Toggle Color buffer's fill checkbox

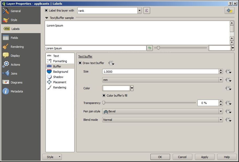click(104, 95)
